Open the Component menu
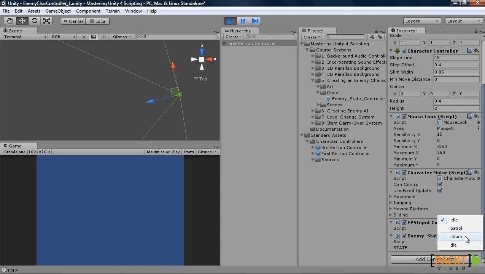The height and width of the screenshot is (274, 485). tap(88, 11)
